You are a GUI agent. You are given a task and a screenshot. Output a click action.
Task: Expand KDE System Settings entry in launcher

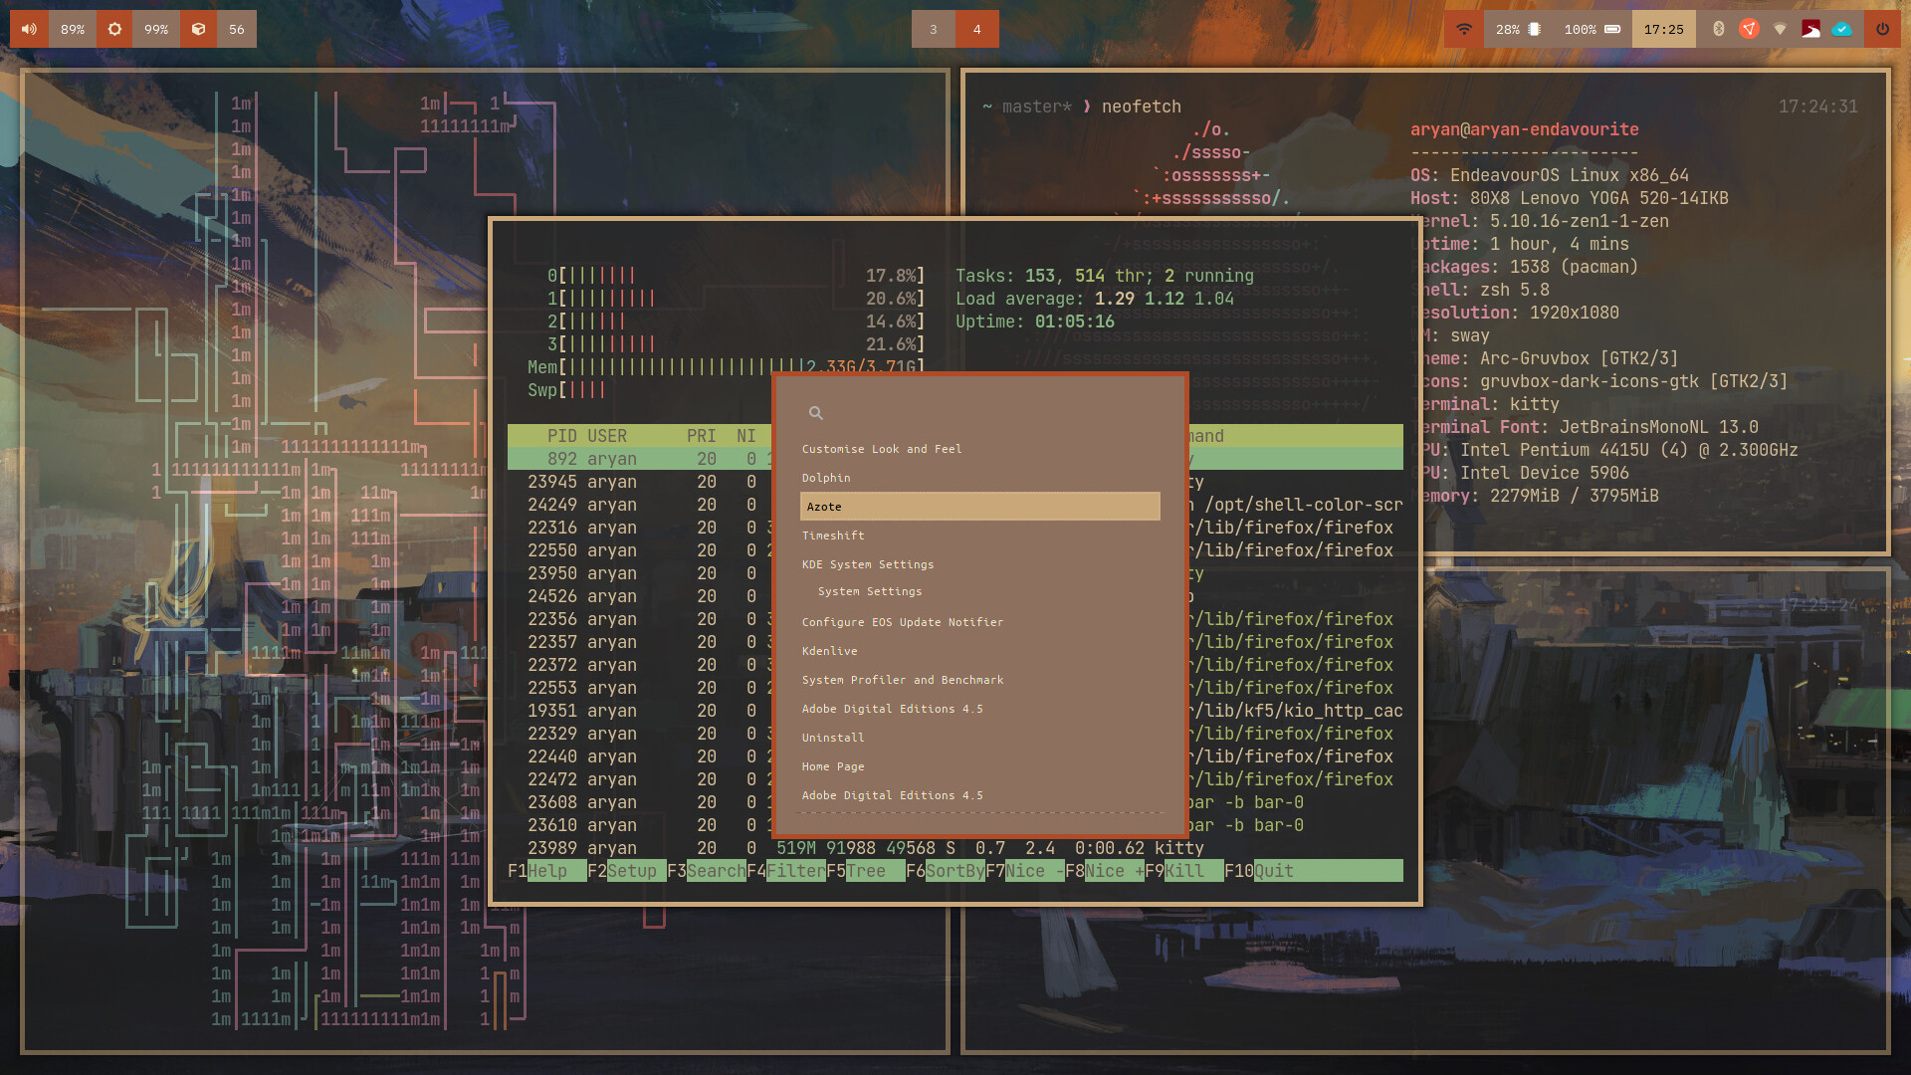point(980,564)
